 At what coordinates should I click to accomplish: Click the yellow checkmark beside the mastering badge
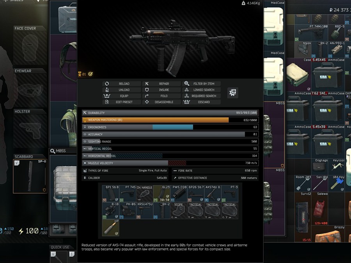pyautogui.click(x=90, y=74)
